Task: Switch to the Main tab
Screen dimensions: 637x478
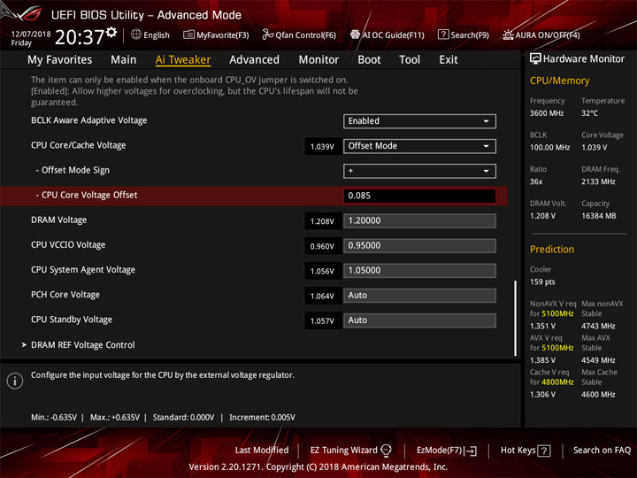Action: (124, 60)
